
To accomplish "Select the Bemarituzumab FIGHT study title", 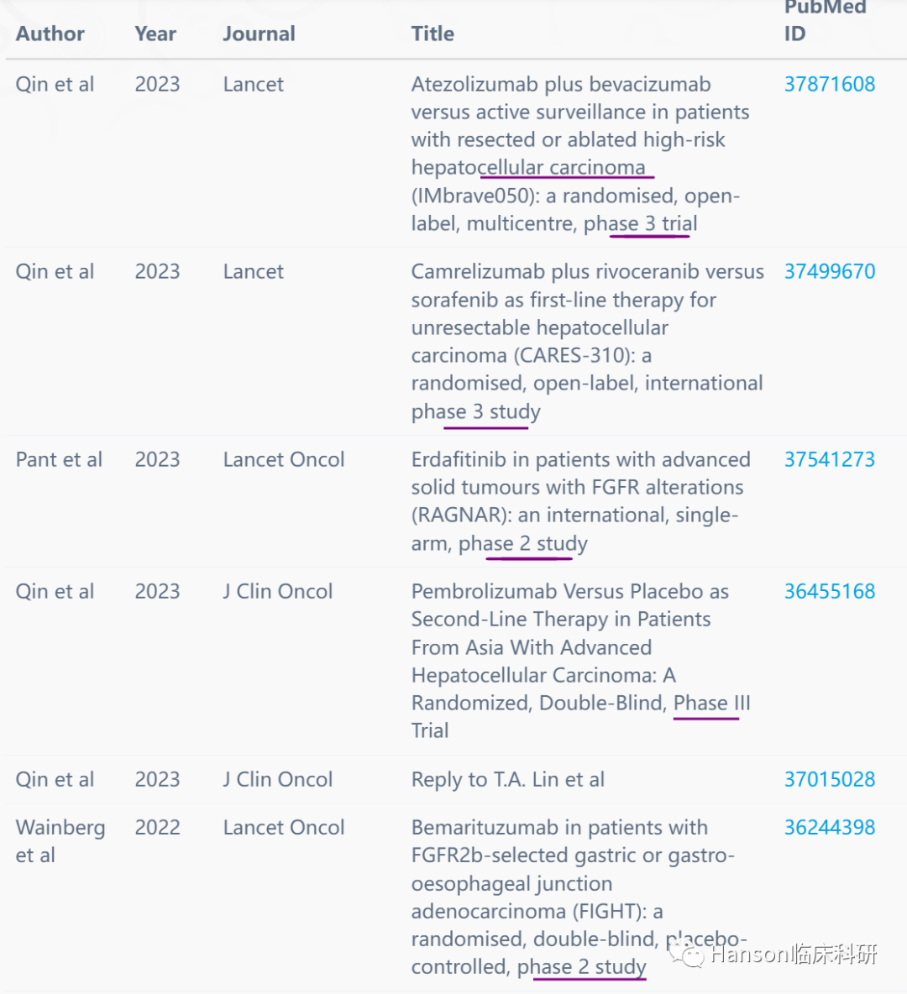I will pyautogui.click(x=579, y=897).
